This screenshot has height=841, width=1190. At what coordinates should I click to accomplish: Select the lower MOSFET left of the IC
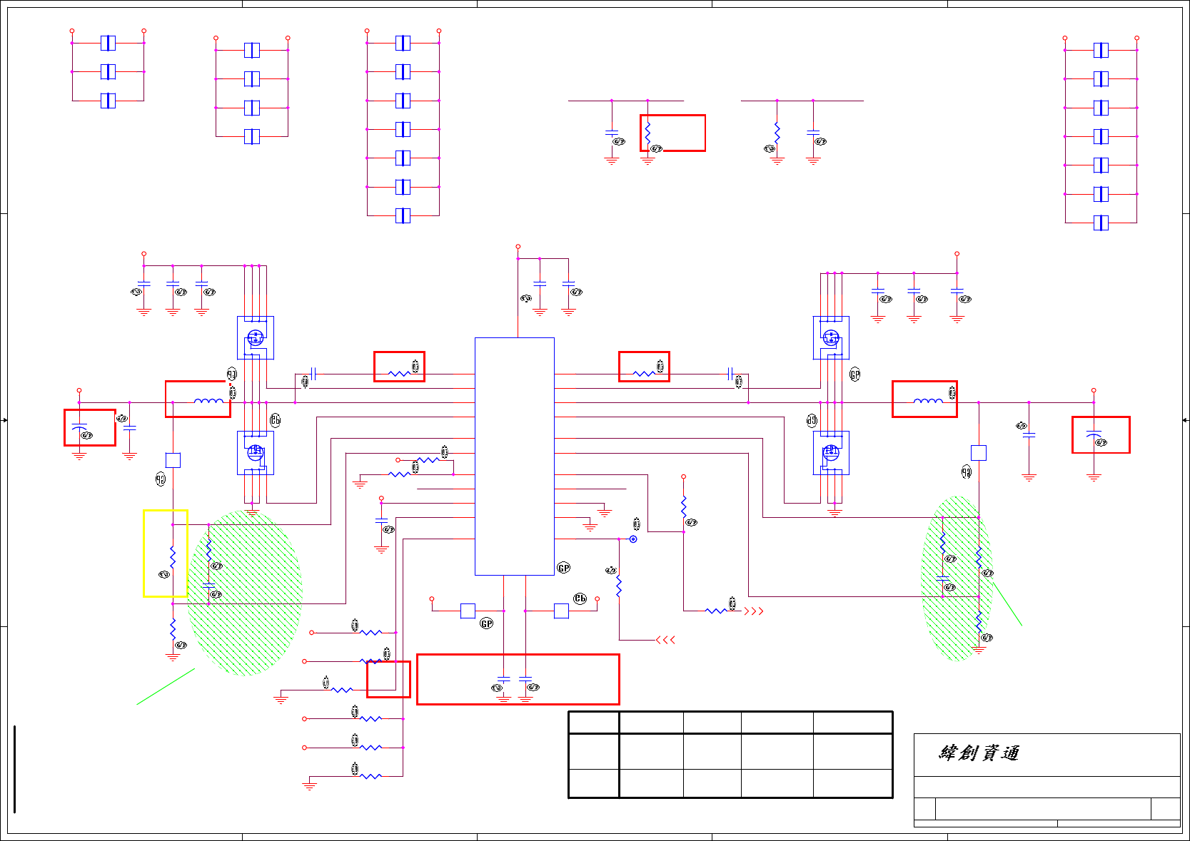pos(256,453)
